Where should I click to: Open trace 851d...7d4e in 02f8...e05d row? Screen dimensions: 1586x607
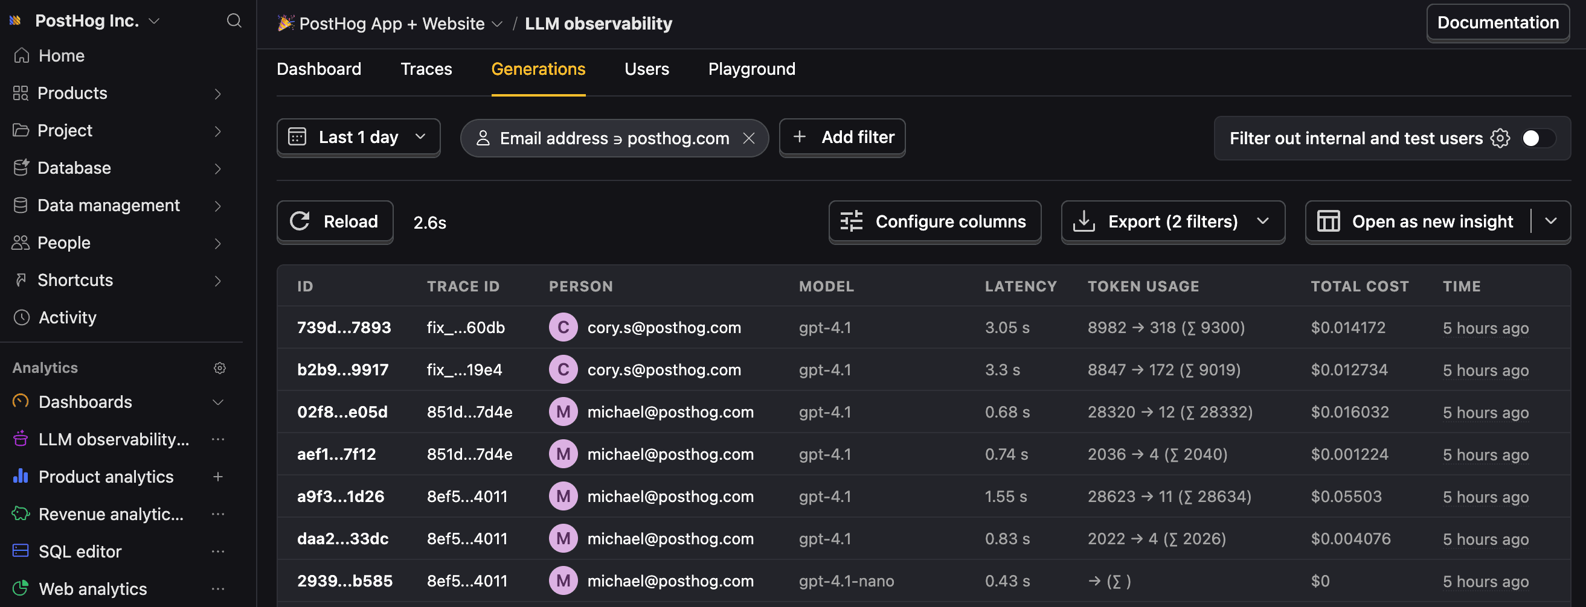click(x=469, y=412)
